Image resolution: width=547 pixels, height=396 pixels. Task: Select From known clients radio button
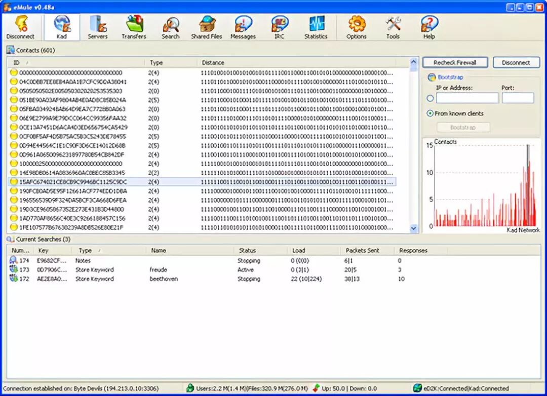pos(430,113)
